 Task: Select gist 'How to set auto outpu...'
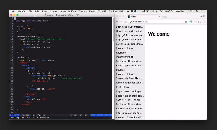click(x=130, y=31)
